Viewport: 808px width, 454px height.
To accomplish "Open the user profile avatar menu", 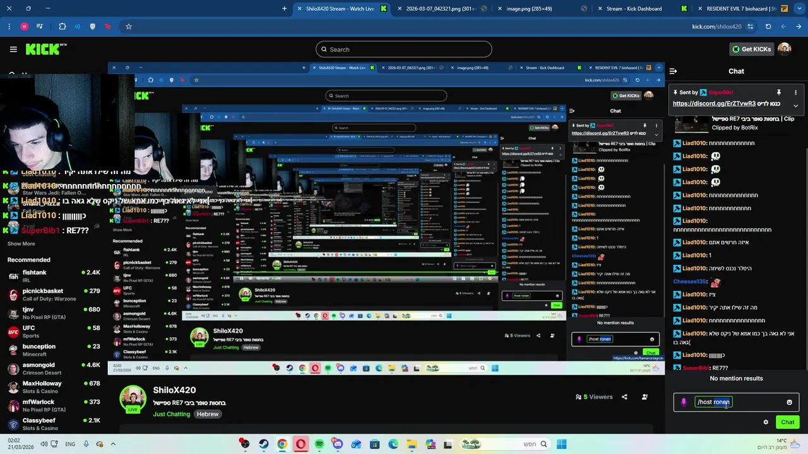I will (784, 49).
